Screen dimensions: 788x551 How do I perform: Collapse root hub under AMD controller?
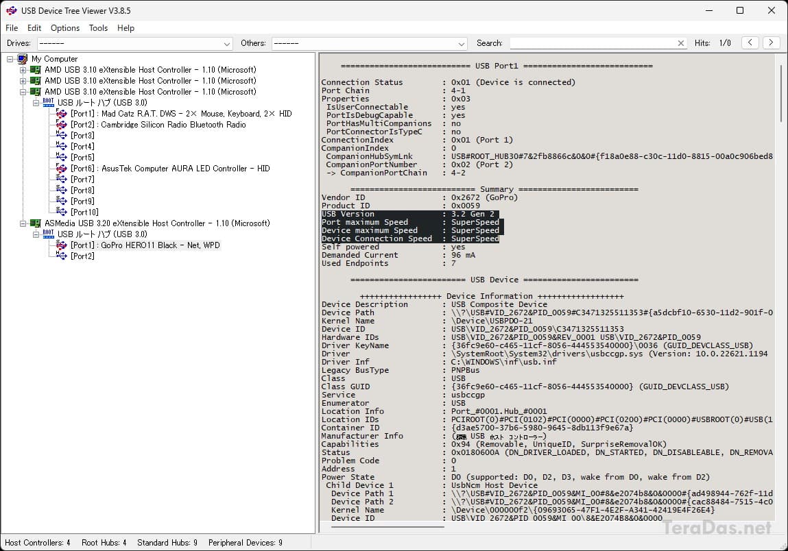tap(36, 103)
